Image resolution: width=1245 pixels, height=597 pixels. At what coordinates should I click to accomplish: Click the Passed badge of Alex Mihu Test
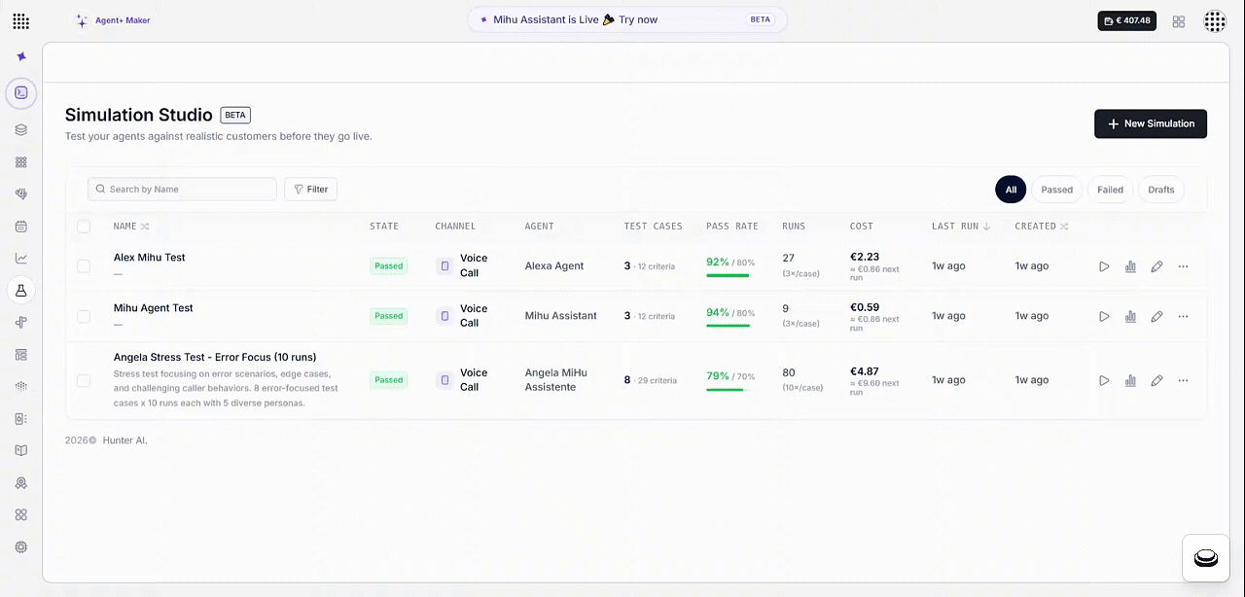coord(388,265)
